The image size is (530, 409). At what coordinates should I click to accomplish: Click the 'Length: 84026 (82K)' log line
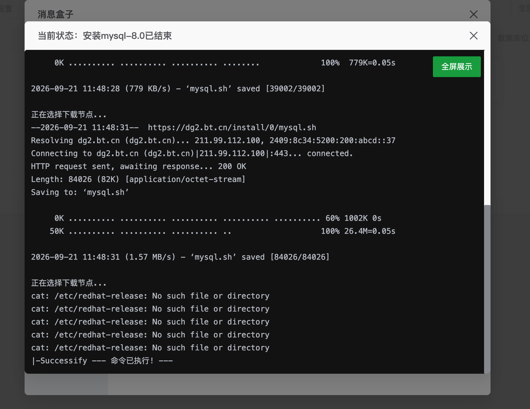tap(138, 179)
